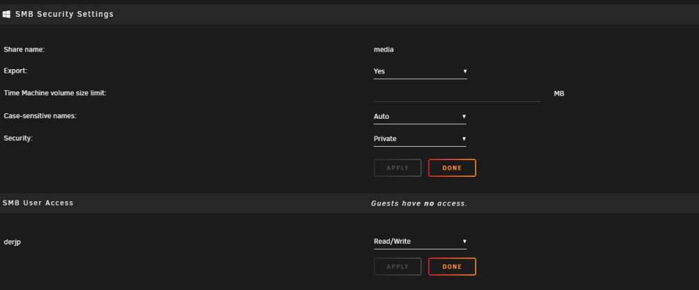The height and width of the screenshot is (290, 699).
Task: Click the 'derjp' user name
Action: (13, 242)
